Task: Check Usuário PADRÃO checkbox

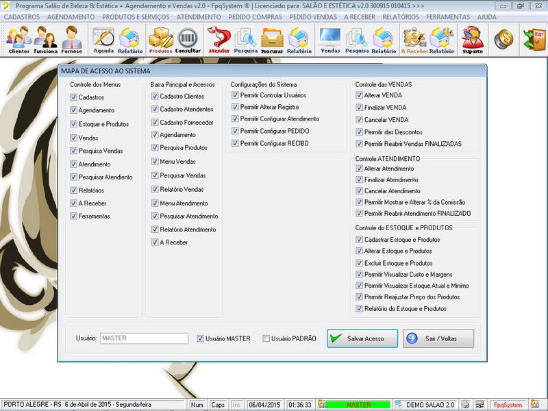Action: click(x=266, y=338)
